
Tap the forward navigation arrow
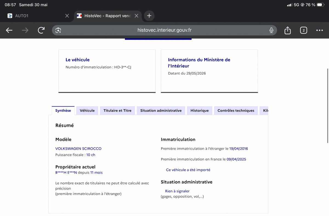[25, 30]
